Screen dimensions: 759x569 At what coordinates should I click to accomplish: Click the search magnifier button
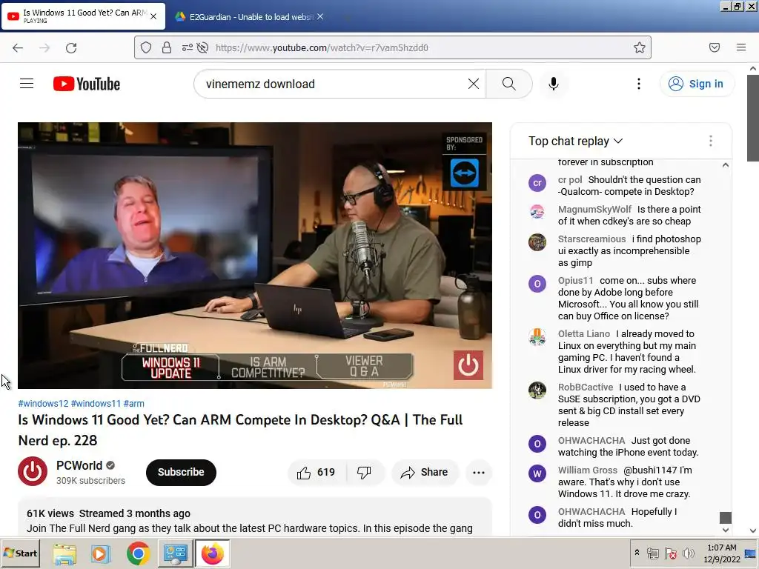(508, 84)
